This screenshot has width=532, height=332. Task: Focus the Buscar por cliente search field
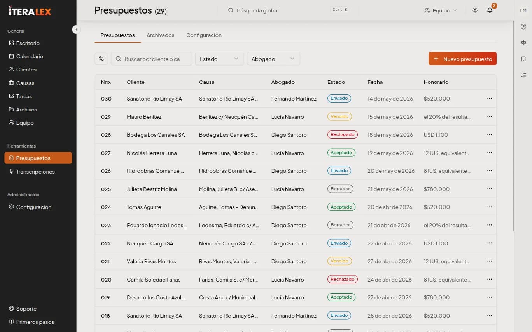point(152,59)
